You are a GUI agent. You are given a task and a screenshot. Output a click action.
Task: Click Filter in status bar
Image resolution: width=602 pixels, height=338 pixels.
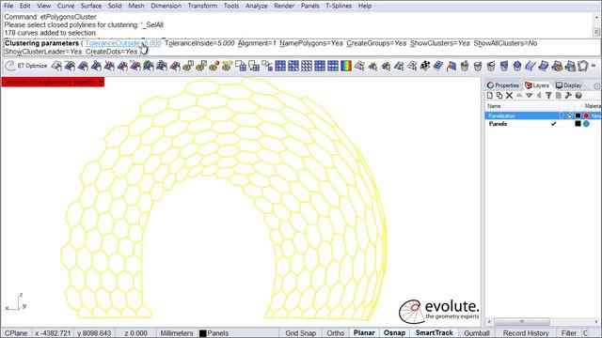(x=569, y=333)
